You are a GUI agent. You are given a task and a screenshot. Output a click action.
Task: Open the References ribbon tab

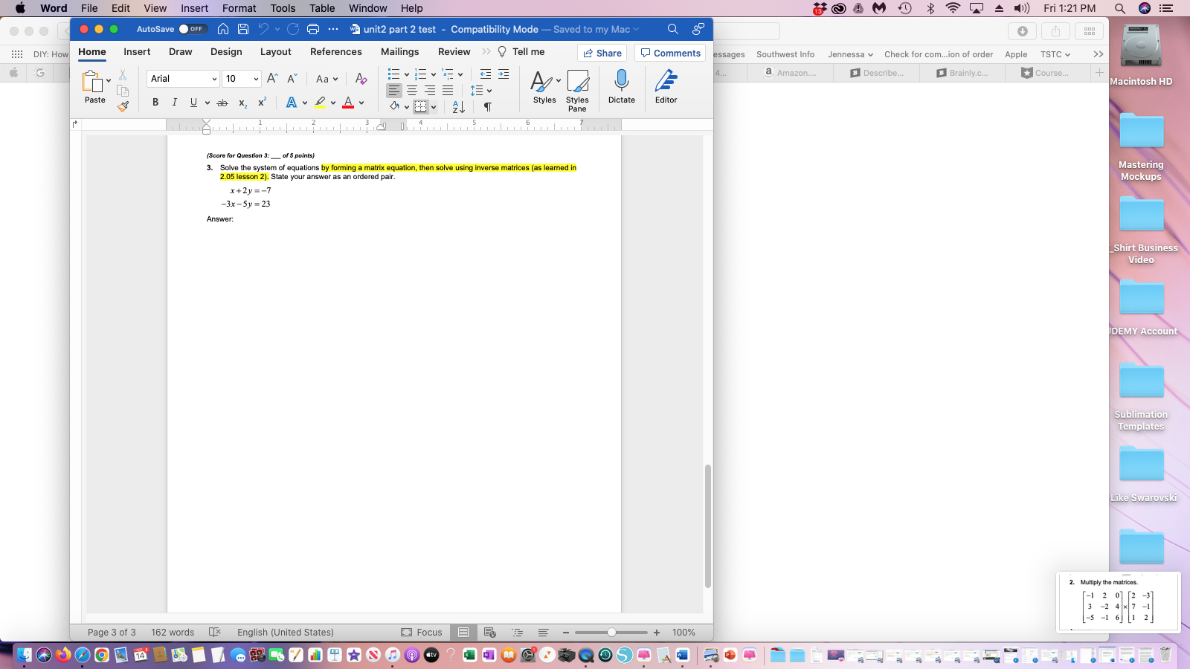[336, 52]
